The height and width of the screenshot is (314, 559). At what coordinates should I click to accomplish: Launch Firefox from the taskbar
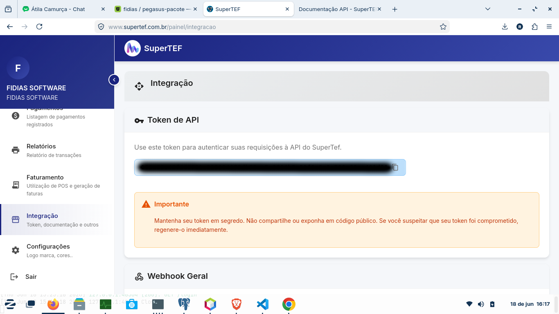coord(53,304)
